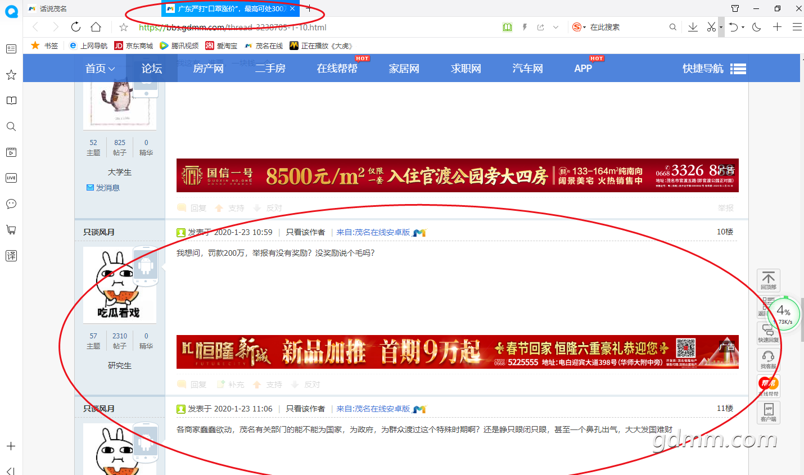
Task: Collapse the left sidebar
Action: [x=11, y=471]
